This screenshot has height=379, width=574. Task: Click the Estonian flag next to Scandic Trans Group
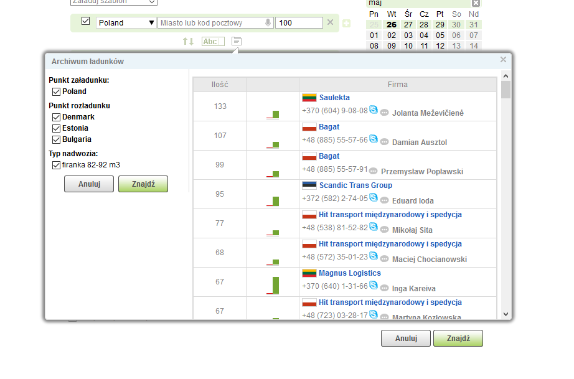click(309, 185)
